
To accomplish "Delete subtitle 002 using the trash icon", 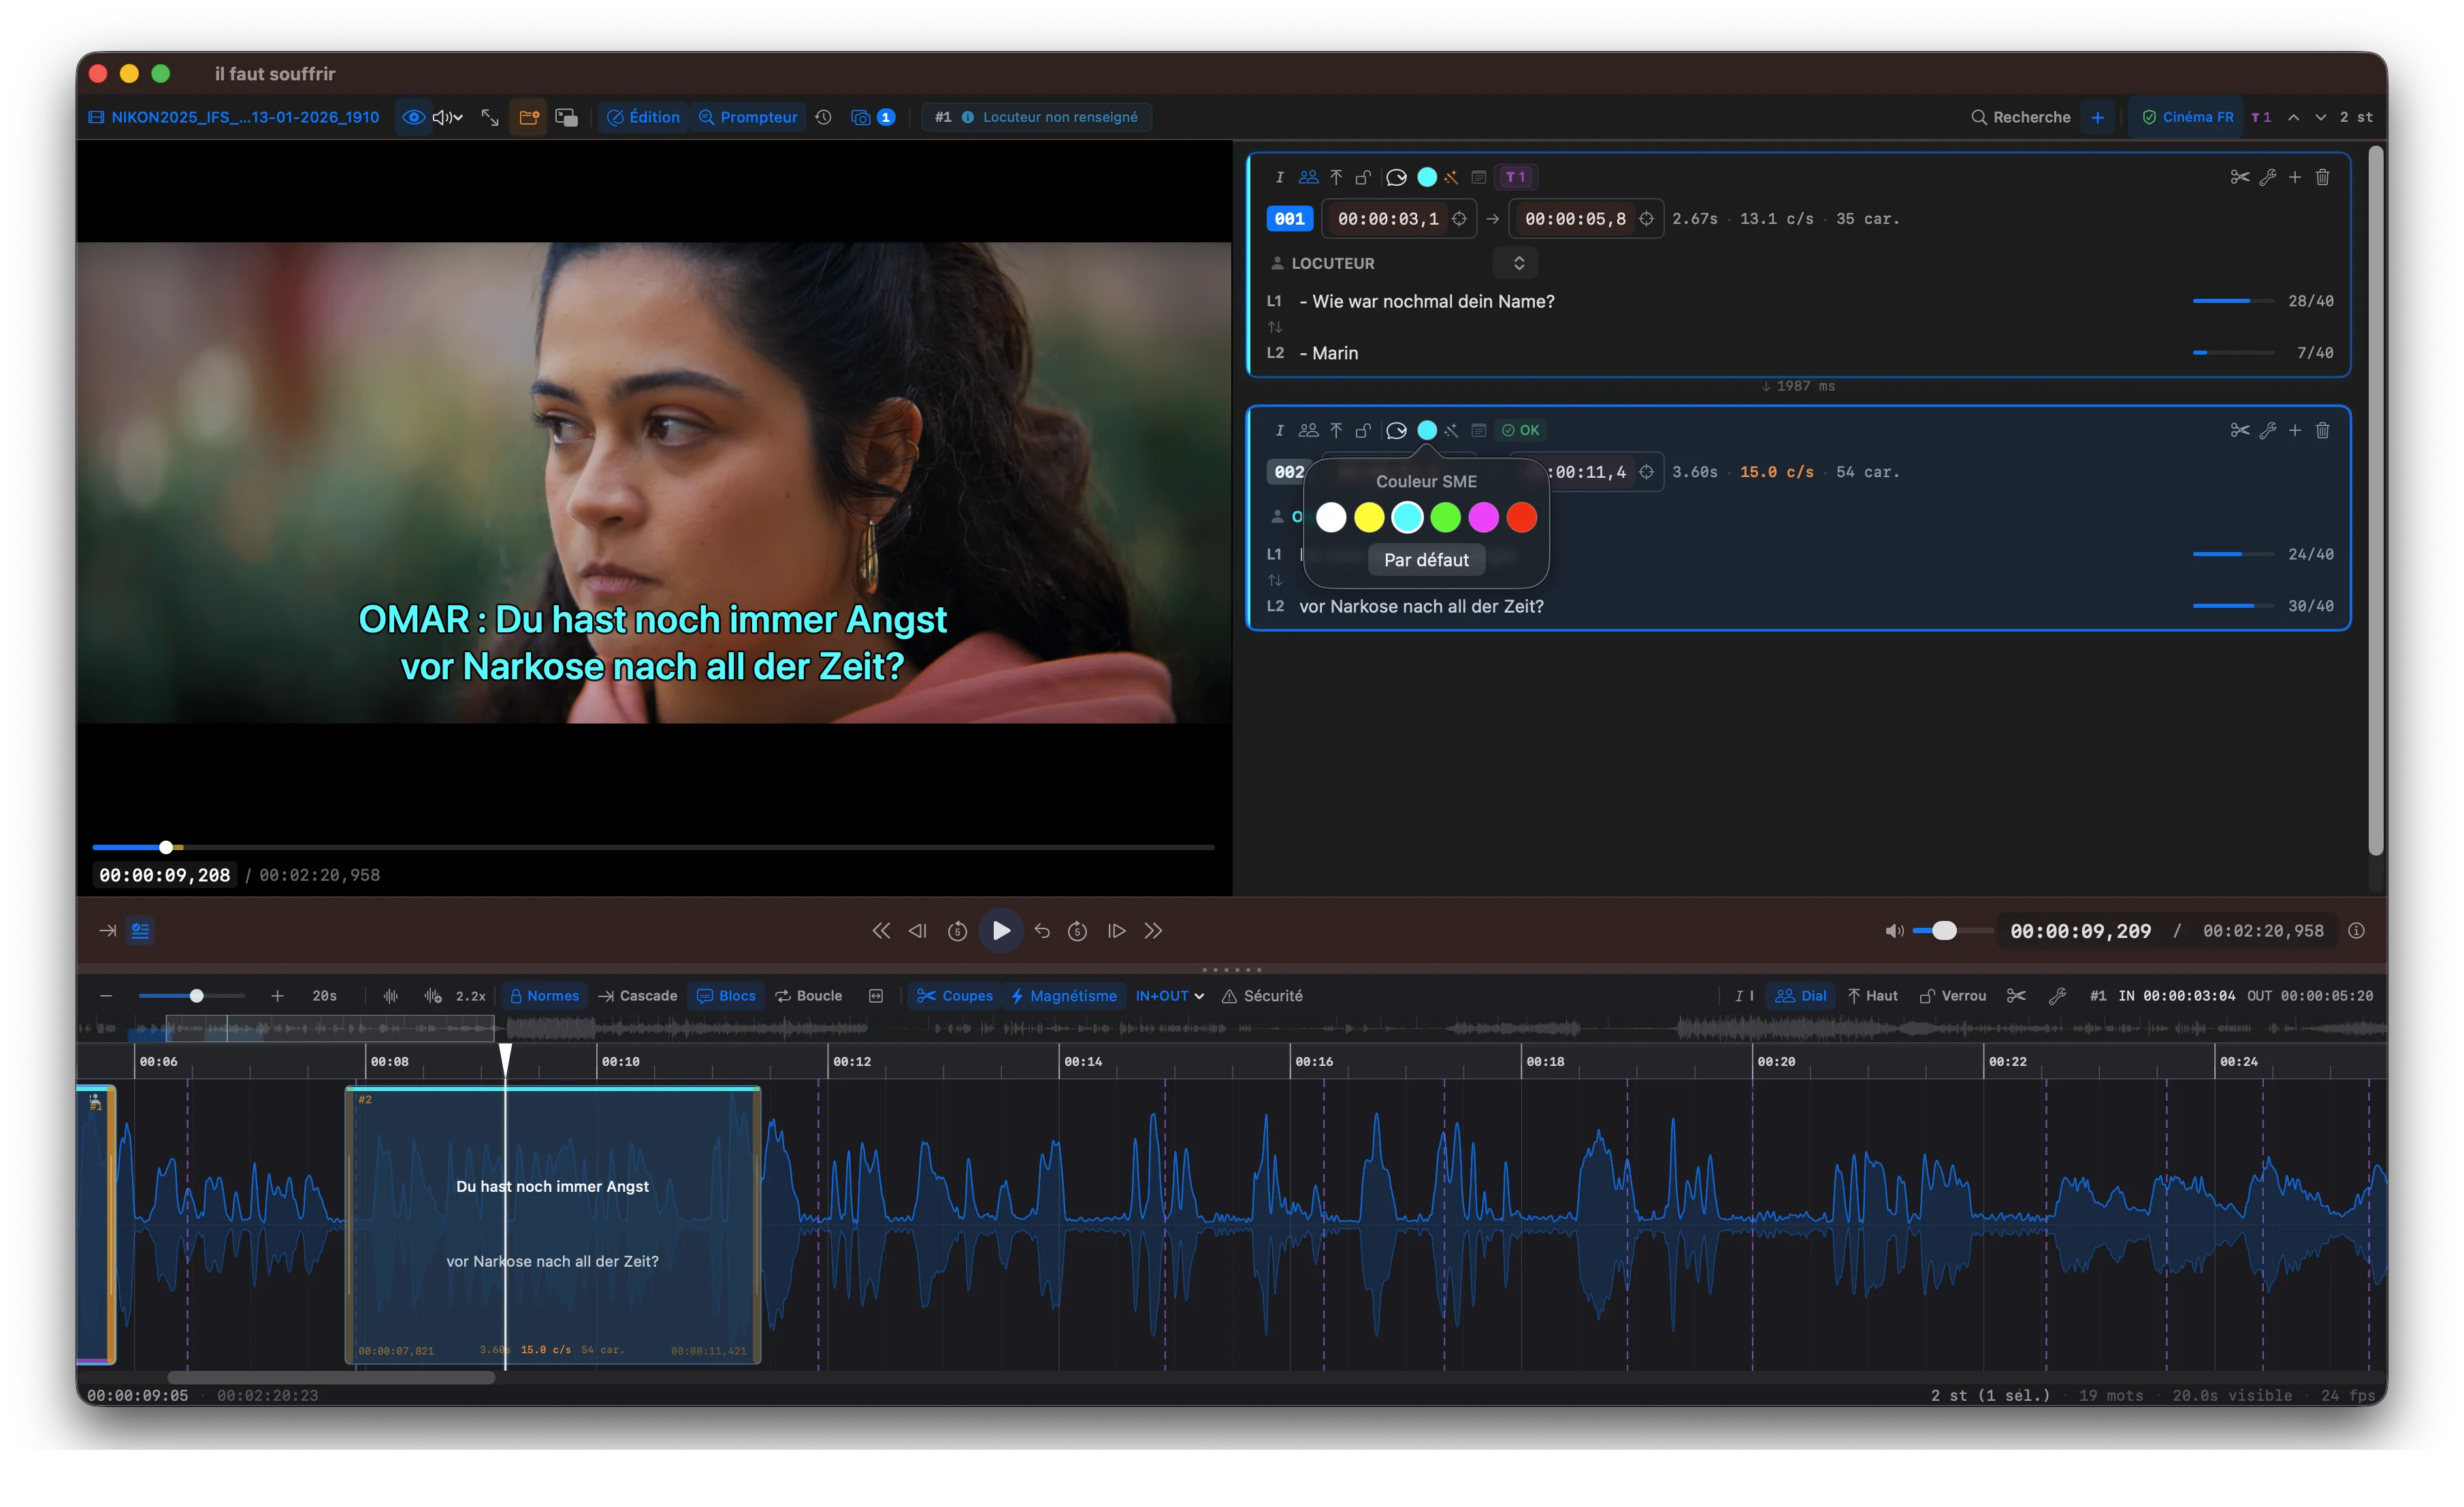I will click(2323, 430).
